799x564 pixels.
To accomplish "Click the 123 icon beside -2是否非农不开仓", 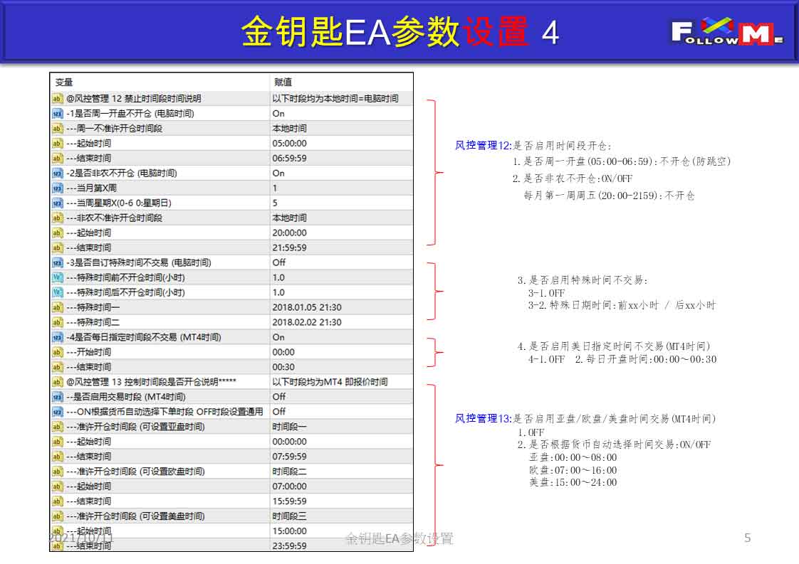I will point(57,173).
